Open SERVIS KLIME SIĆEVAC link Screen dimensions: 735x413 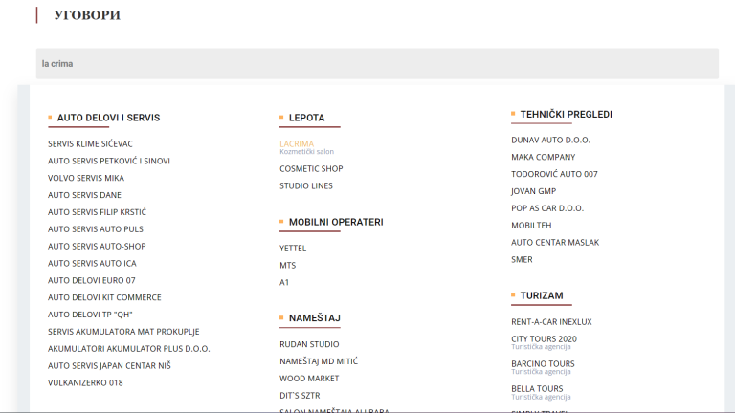pos(90,143)
